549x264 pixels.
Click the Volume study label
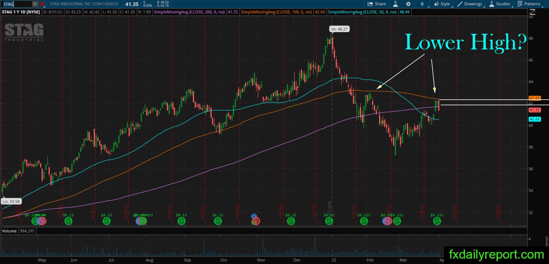point(9,231)
